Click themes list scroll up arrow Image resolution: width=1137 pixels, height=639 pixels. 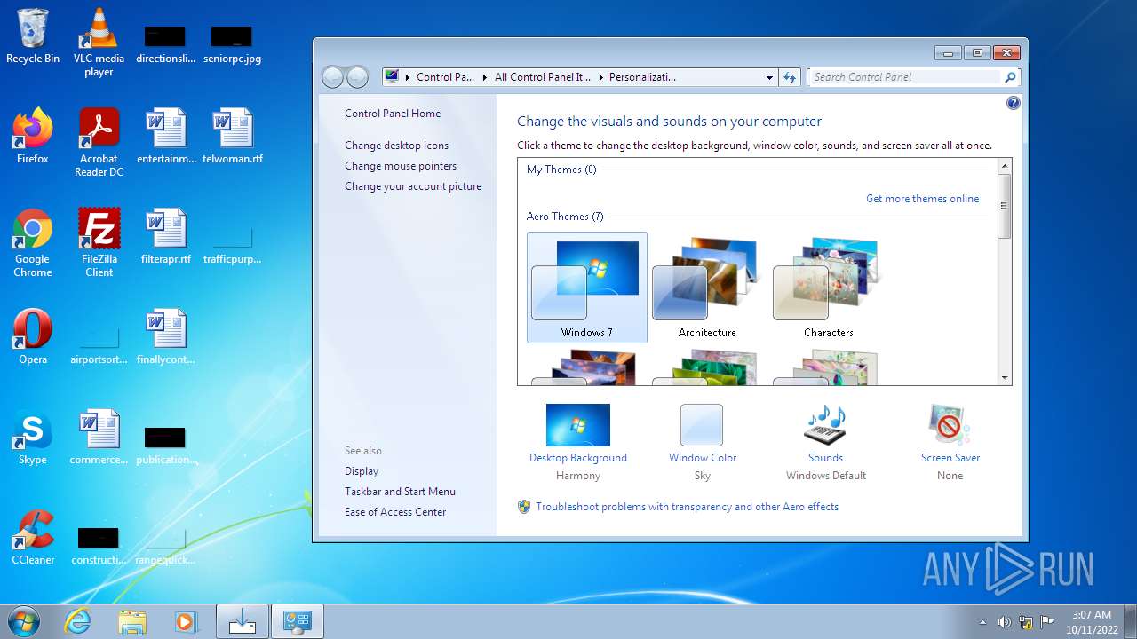pyautogui.click(x=1005, y=166)
